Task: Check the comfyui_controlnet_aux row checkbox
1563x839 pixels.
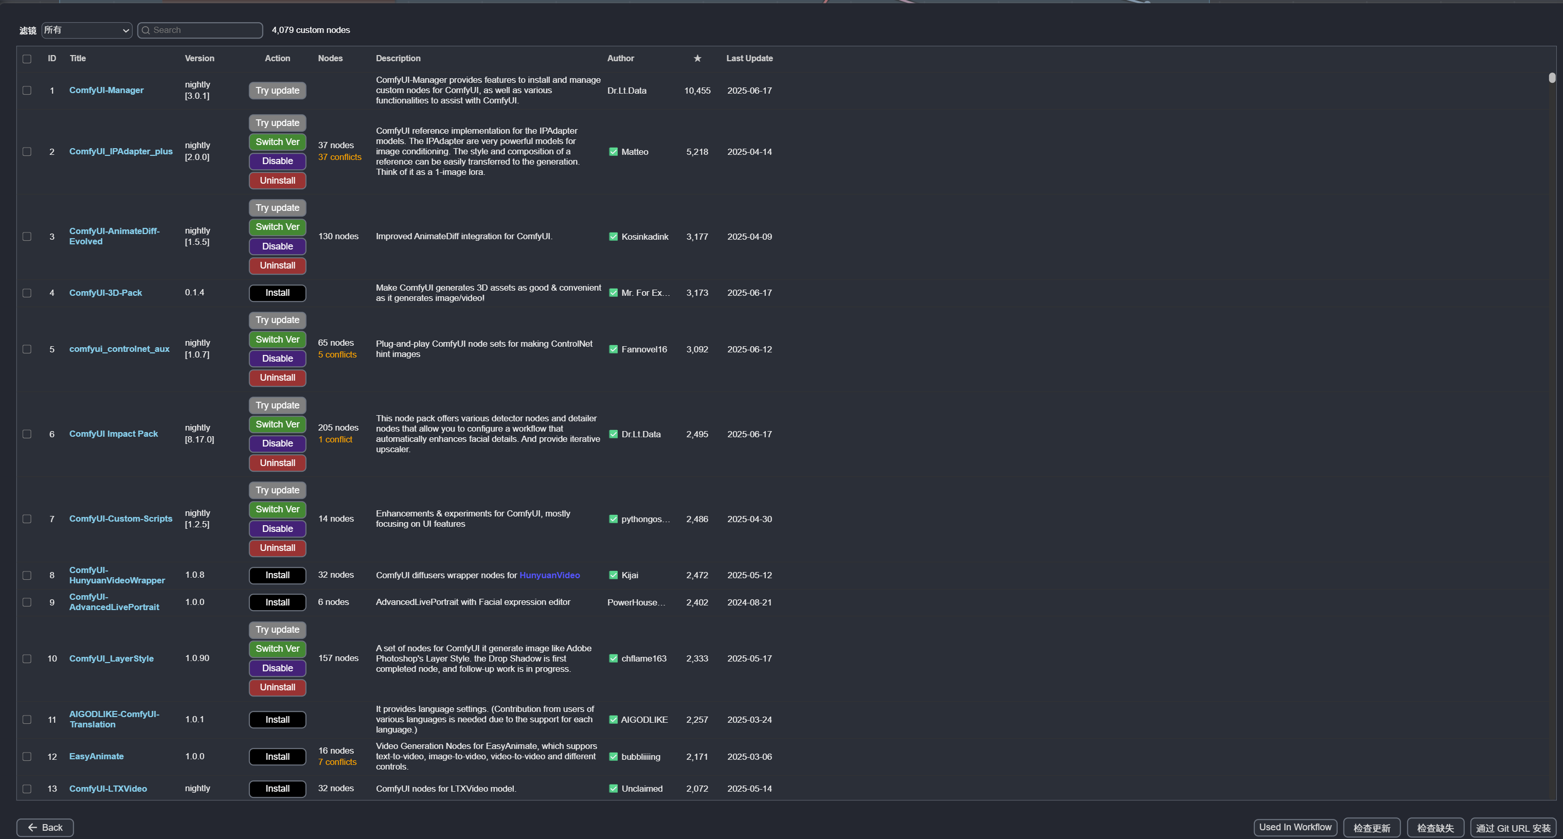Action: point(27,349)
